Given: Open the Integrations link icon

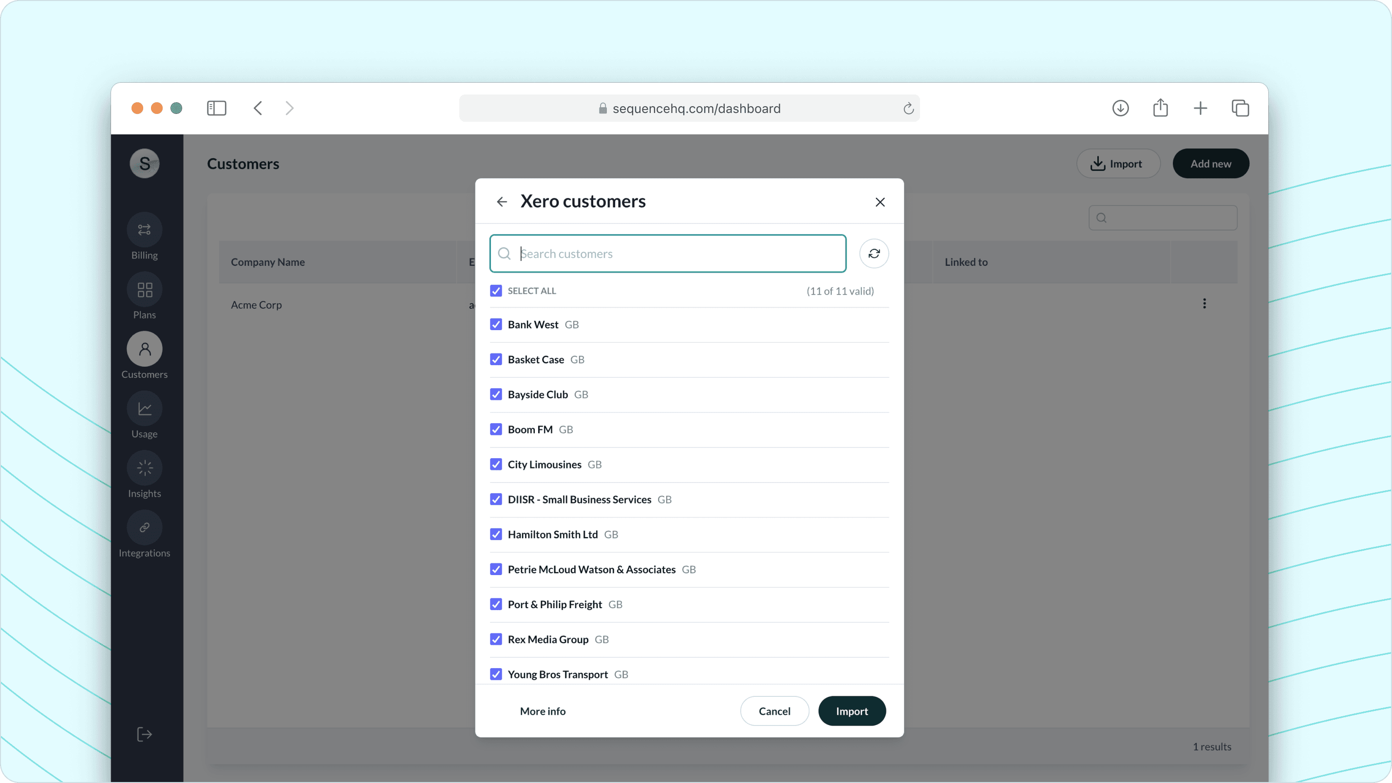Looking at the screenshot, I should 144,528.
